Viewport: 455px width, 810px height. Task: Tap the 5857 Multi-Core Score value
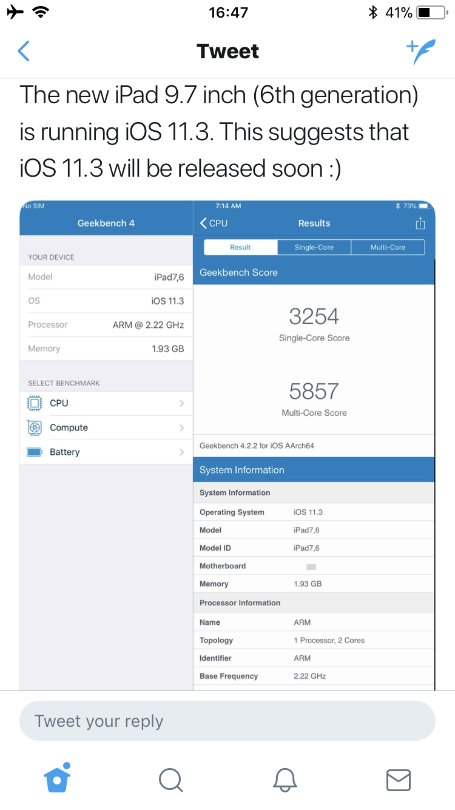click(314, 392)
